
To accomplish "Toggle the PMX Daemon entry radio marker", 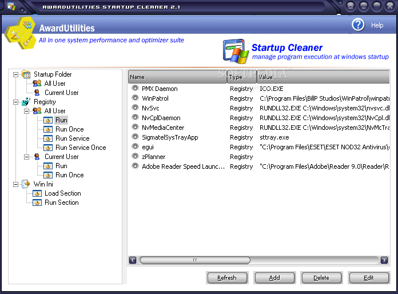I will coord(135,88).
